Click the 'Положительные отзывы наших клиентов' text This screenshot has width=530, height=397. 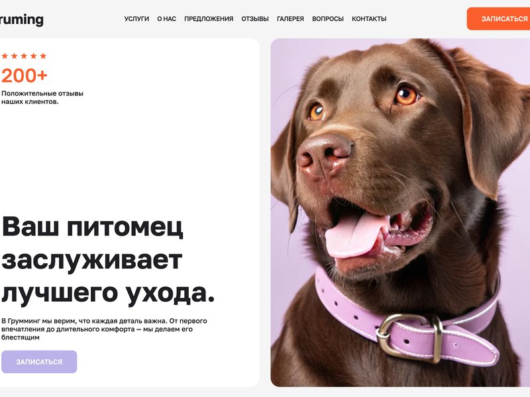[42, 97]
